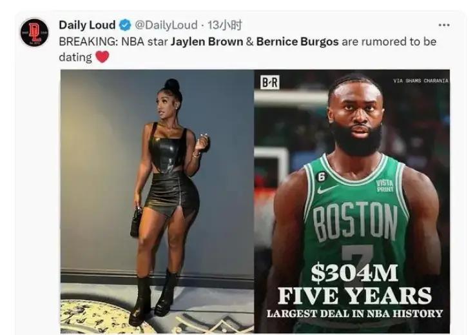Click the BOSTON lettering on the jersey
Viewport: 475px width, 335px height.
[x=355, y=220]
